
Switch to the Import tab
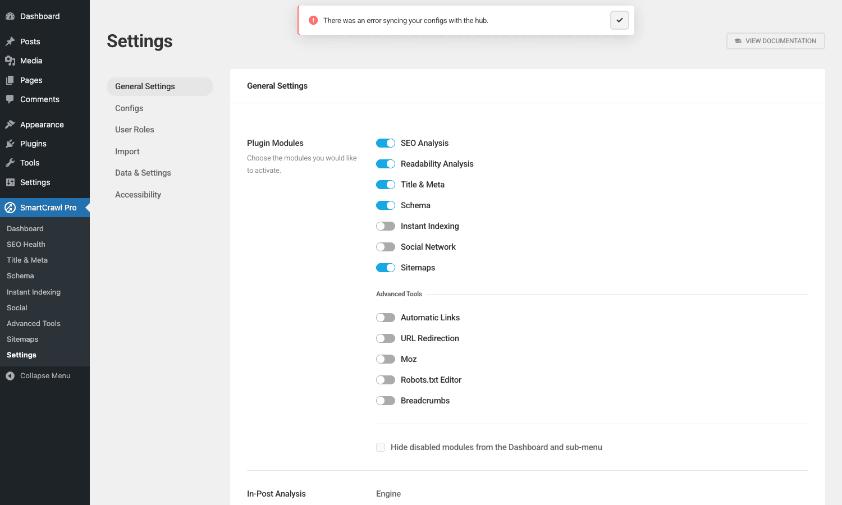tap(160, 151)
